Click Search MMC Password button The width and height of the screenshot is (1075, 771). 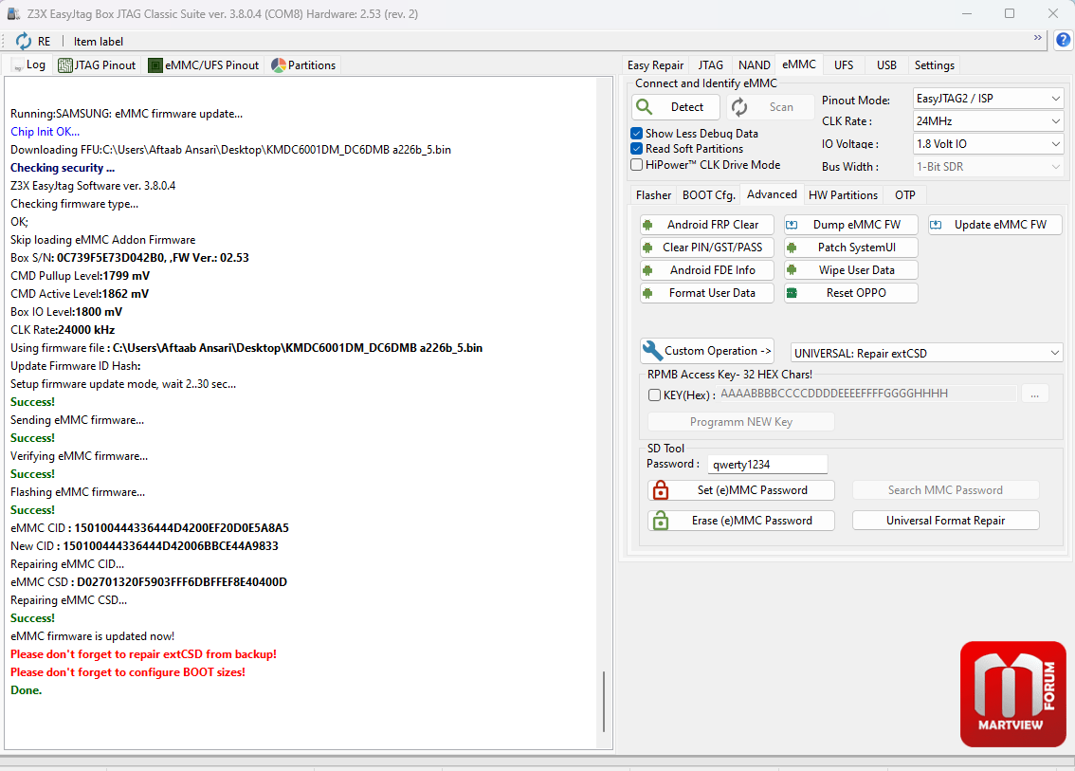click(945, 490)
